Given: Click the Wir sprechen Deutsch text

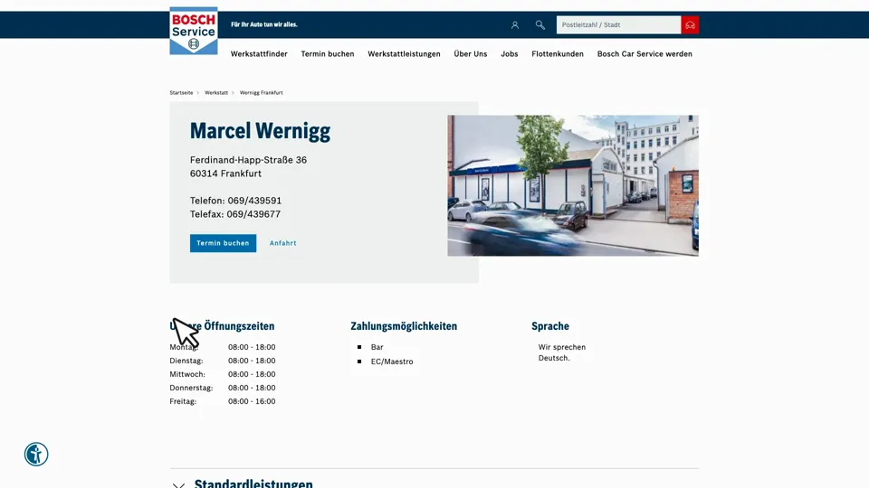Looking at the screenshot, I should pyautogui.click(x=562, y=352).
